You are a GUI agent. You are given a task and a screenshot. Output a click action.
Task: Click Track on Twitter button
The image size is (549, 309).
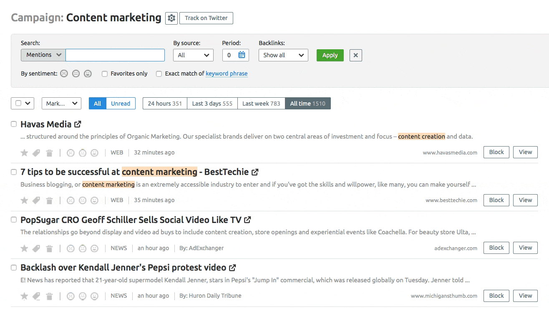[206, 18]
